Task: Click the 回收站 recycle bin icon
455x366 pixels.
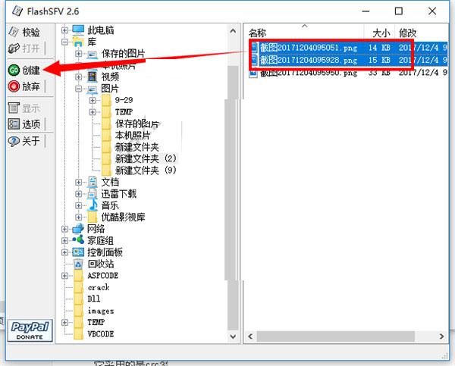Action: point(78,264)
